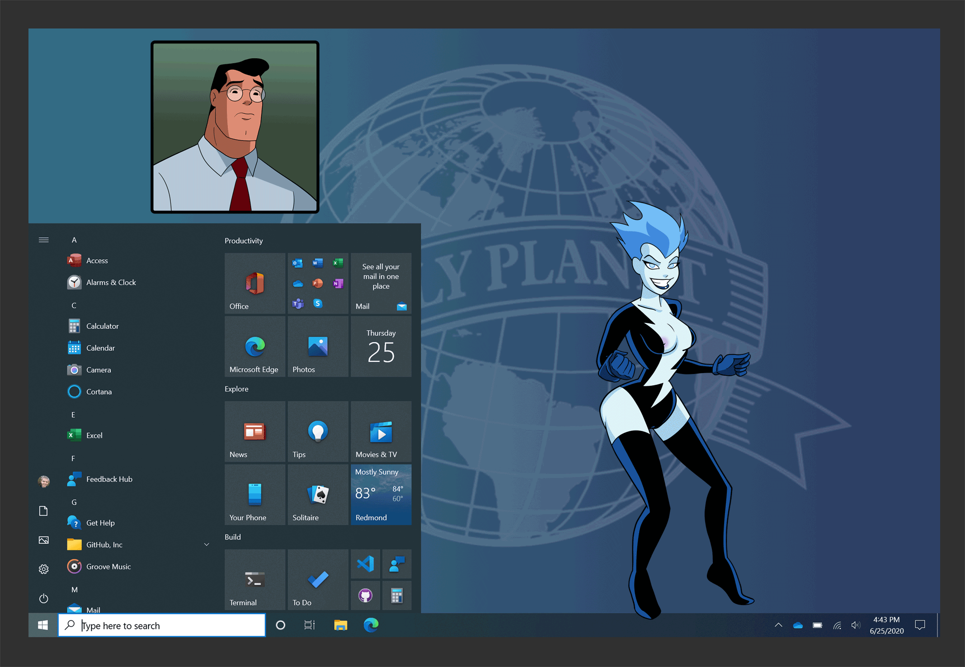Open the Terminal tile
Screen dimensions: 965x667
[254, 580]
